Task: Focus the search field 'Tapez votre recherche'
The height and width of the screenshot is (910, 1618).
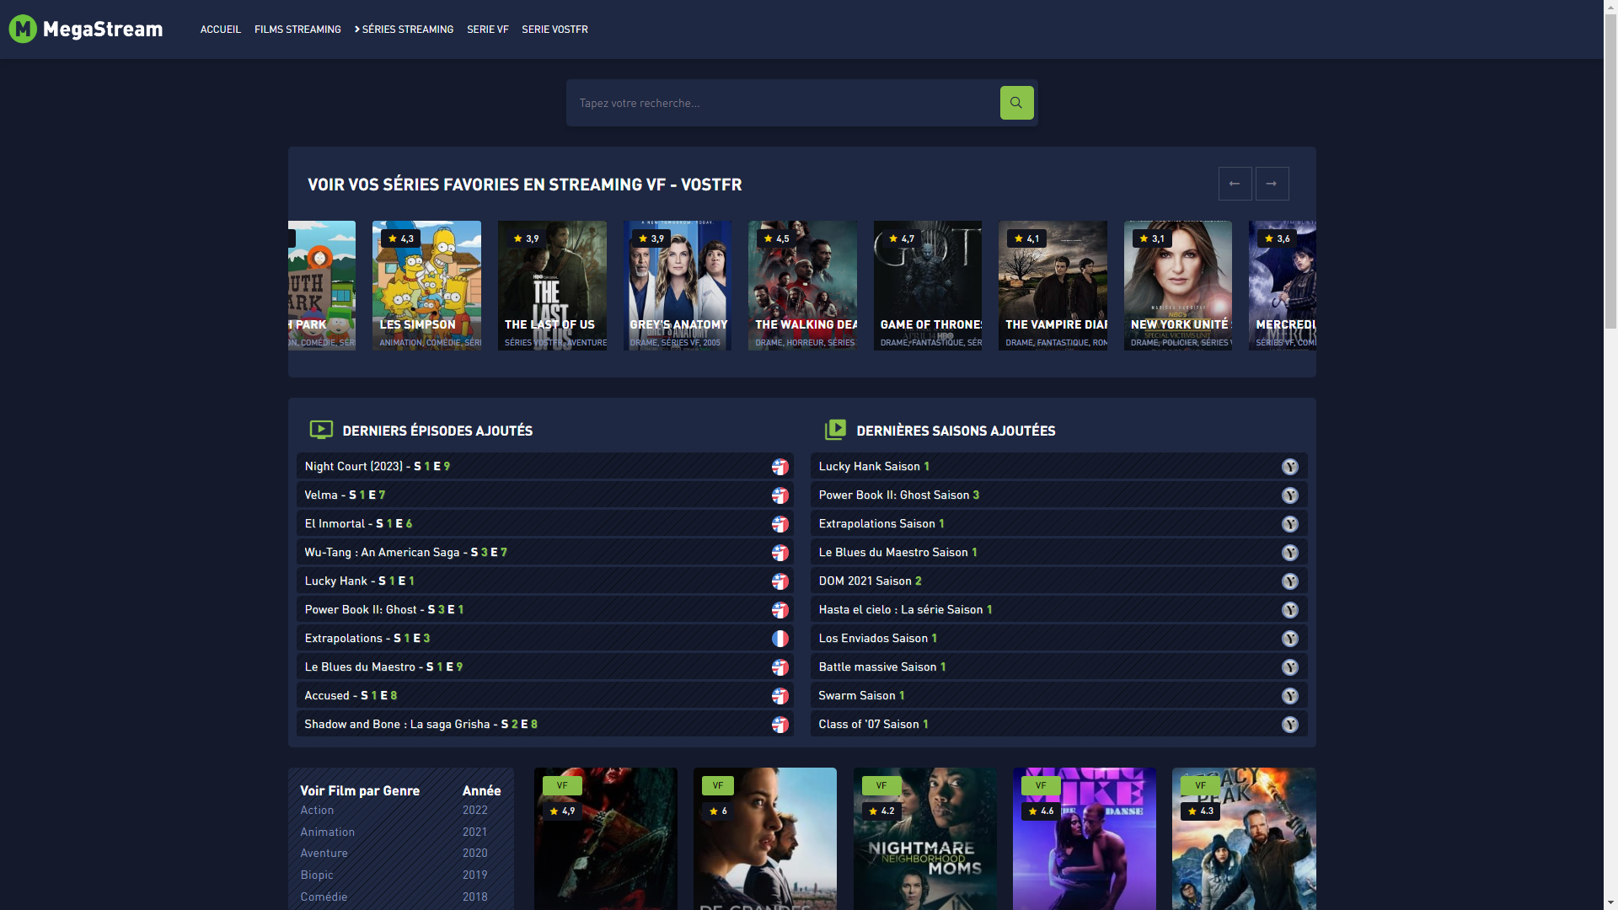Action: tap(783, 103)
